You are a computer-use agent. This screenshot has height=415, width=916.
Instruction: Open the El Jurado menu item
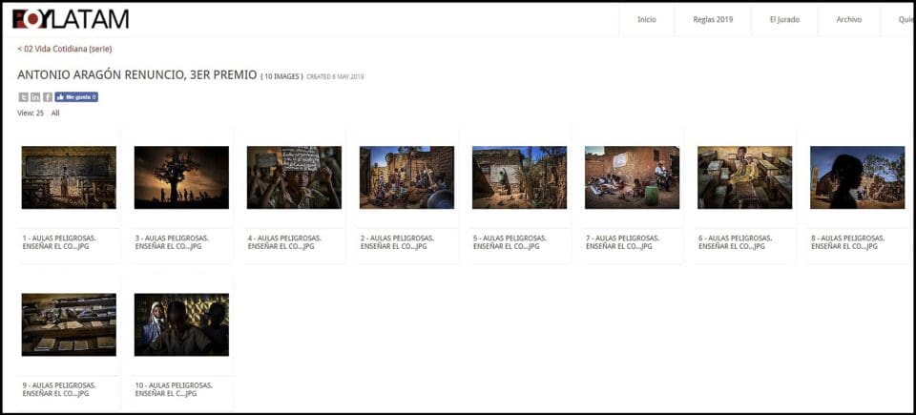(x=784, y=19)
